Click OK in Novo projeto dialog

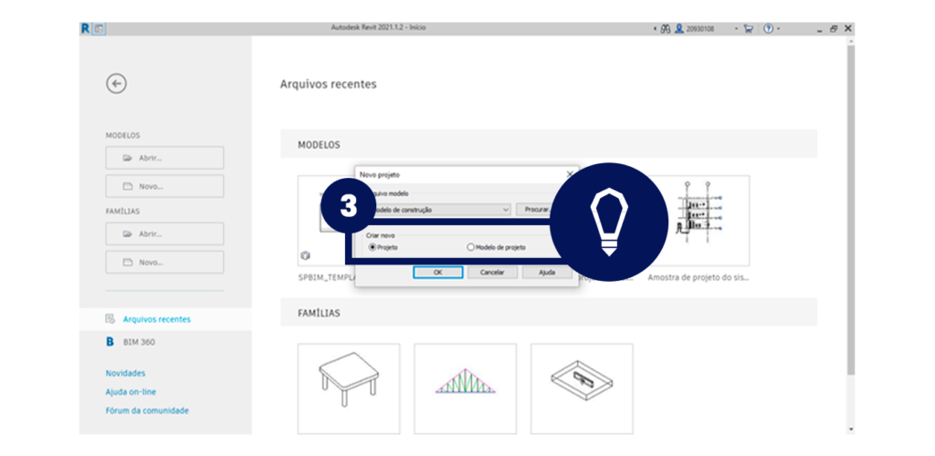click(437, 272)
